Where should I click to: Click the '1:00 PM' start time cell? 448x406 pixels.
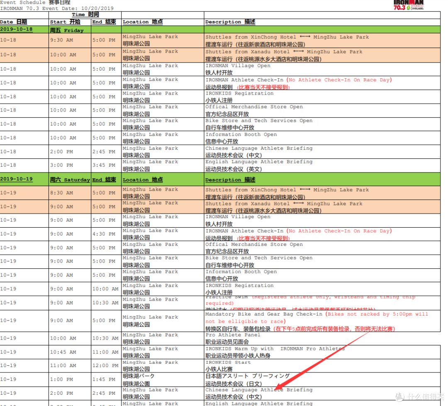tap(61, 379)
